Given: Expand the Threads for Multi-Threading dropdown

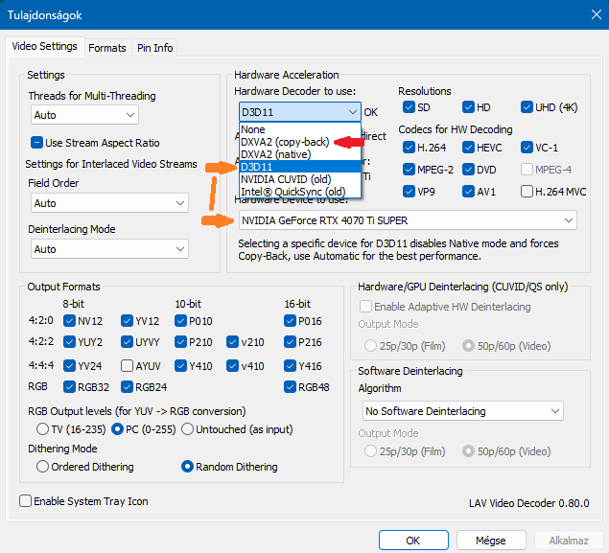Looking at the screenshot, I should pos(84,115).
